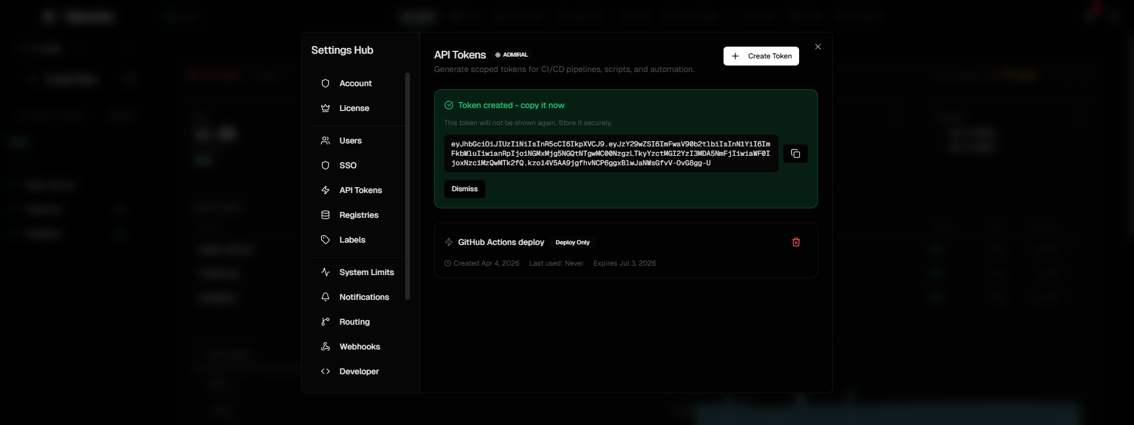Open the SSO section
Screen dimensions: 1134x425
click(358, 165)
